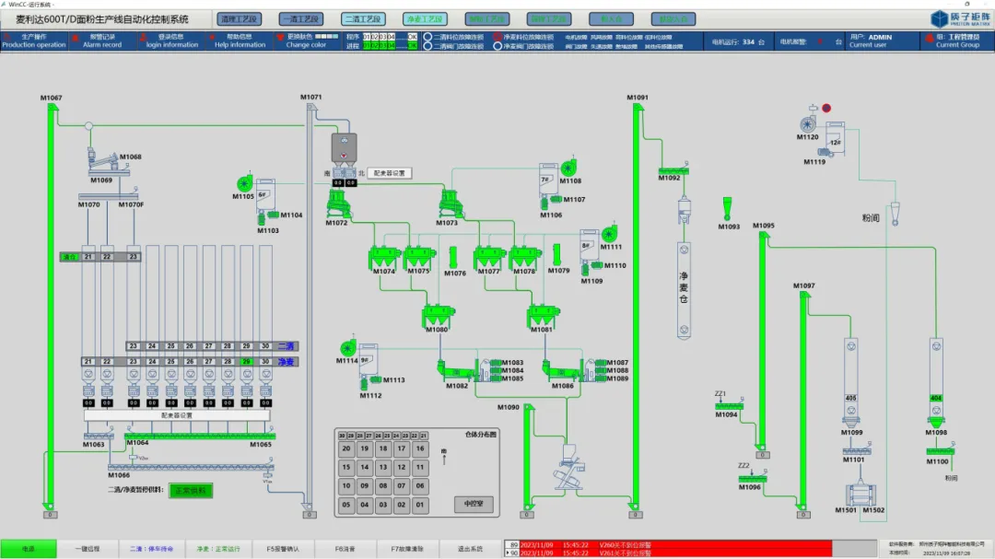Select the M1082 machine icon
Image resolution: width=995 pixels, height=559 pixels.
coord(455,371)
